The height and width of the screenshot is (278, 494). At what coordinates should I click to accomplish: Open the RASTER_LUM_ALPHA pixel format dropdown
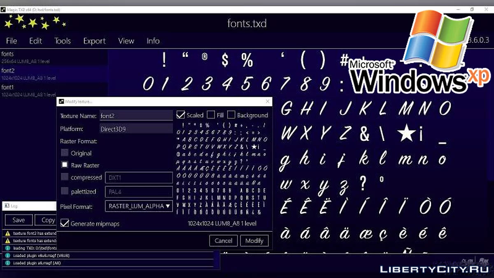coord(139,206)
